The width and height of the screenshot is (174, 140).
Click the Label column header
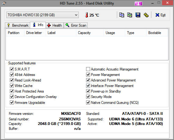tap(61, 33)
